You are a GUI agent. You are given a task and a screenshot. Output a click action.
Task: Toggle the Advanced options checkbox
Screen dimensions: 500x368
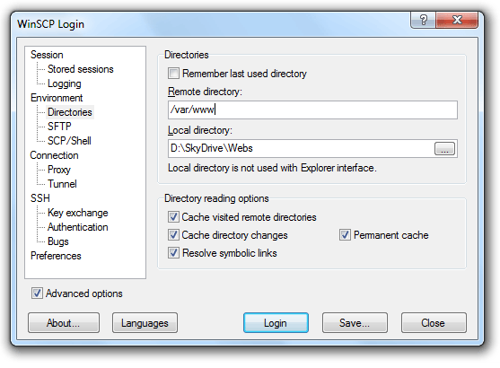(37, 294)
